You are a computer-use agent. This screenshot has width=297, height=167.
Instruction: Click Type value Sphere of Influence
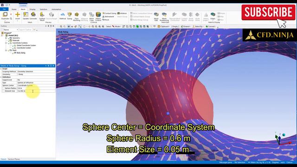[36, 83]
